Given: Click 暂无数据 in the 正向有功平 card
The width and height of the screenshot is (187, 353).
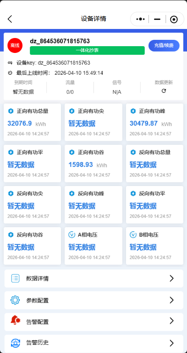Looking at the screenshot, I should pyautogui.click(x=21, y=165).
